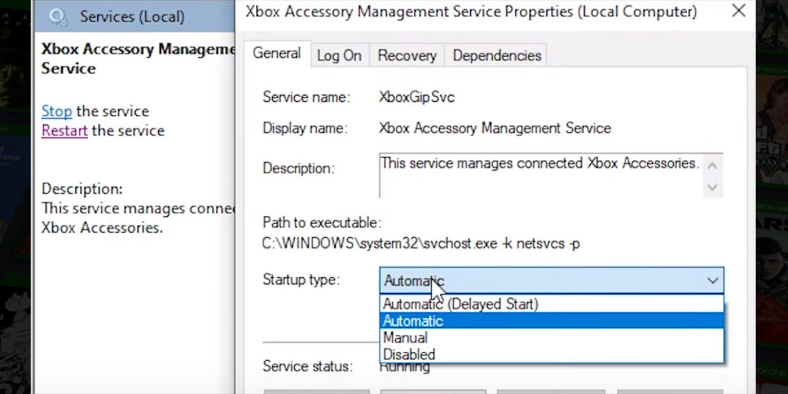788x394 pixels.
Task: Select the Services (Local) header
Action: (x=135, y=15)
